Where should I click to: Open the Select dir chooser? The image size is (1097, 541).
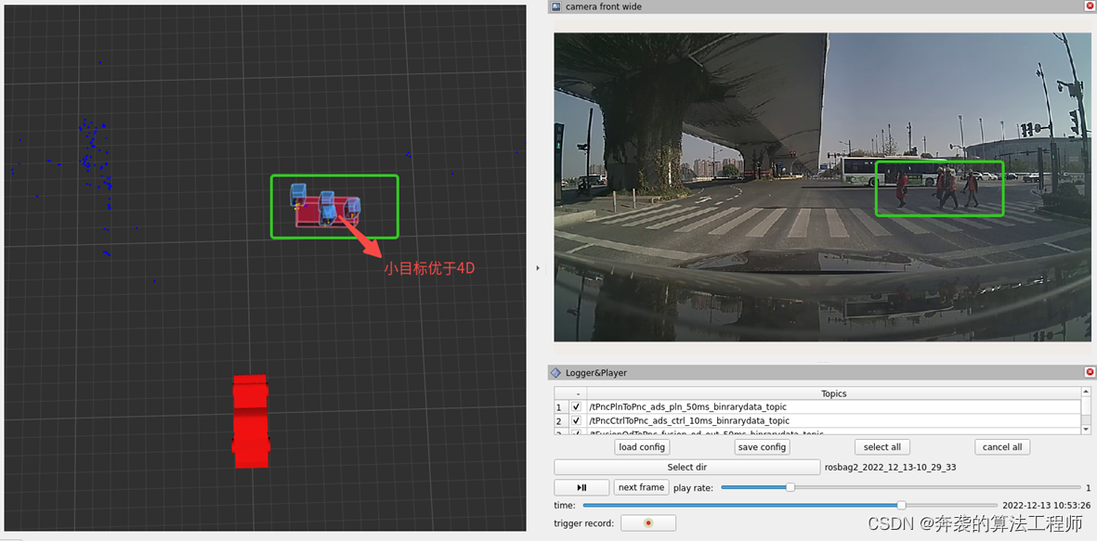coord(686,467)
